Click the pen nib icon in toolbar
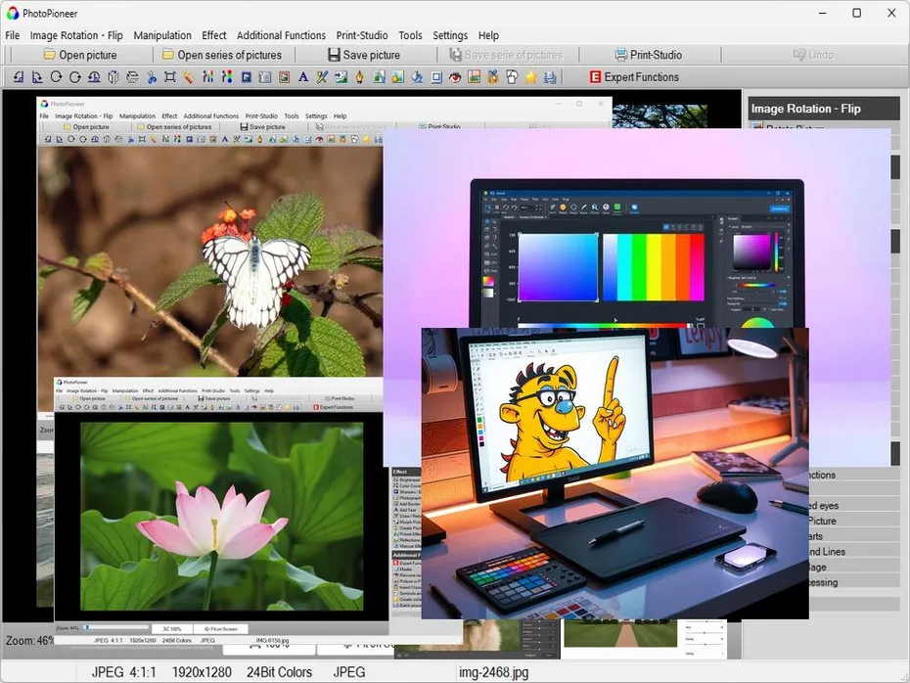The height and width of the screenshot is (683, 910). click(x=359, y=77)
